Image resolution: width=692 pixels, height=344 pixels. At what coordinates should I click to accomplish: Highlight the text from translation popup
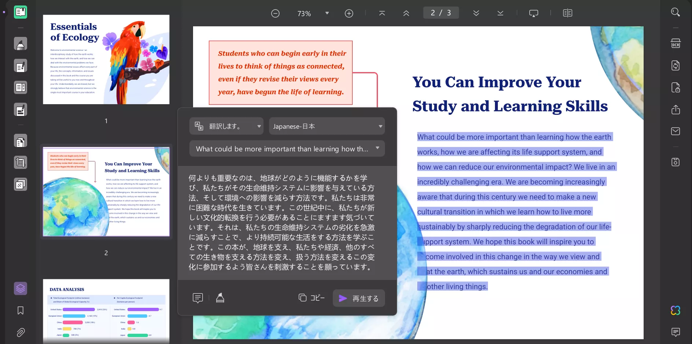pos(220,298)
